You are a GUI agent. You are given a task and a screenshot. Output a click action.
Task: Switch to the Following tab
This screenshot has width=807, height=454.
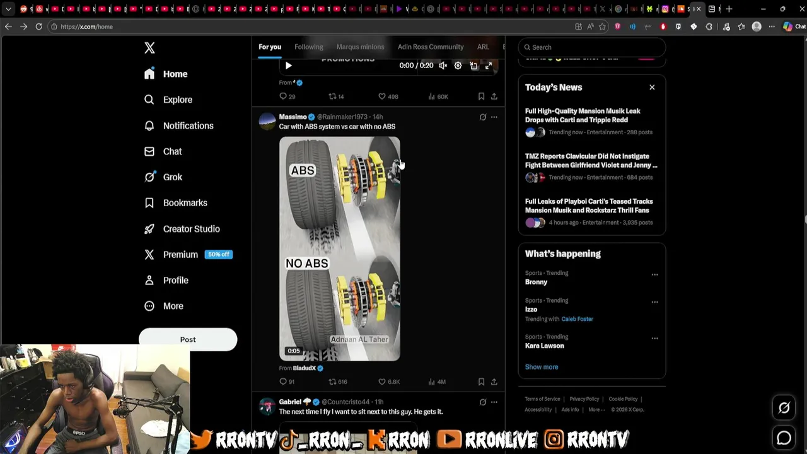coord(309,47)
